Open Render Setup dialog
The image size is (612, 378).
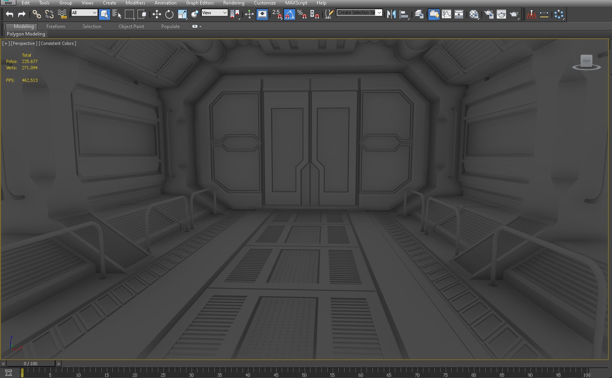[x=489, y=14]
